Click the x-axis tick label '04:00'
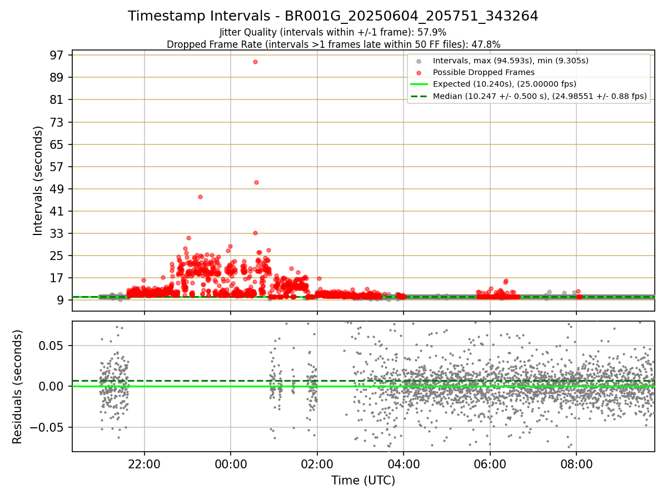Image resolution: width=667 pixels, height=500 pixels. coord(404,464)
